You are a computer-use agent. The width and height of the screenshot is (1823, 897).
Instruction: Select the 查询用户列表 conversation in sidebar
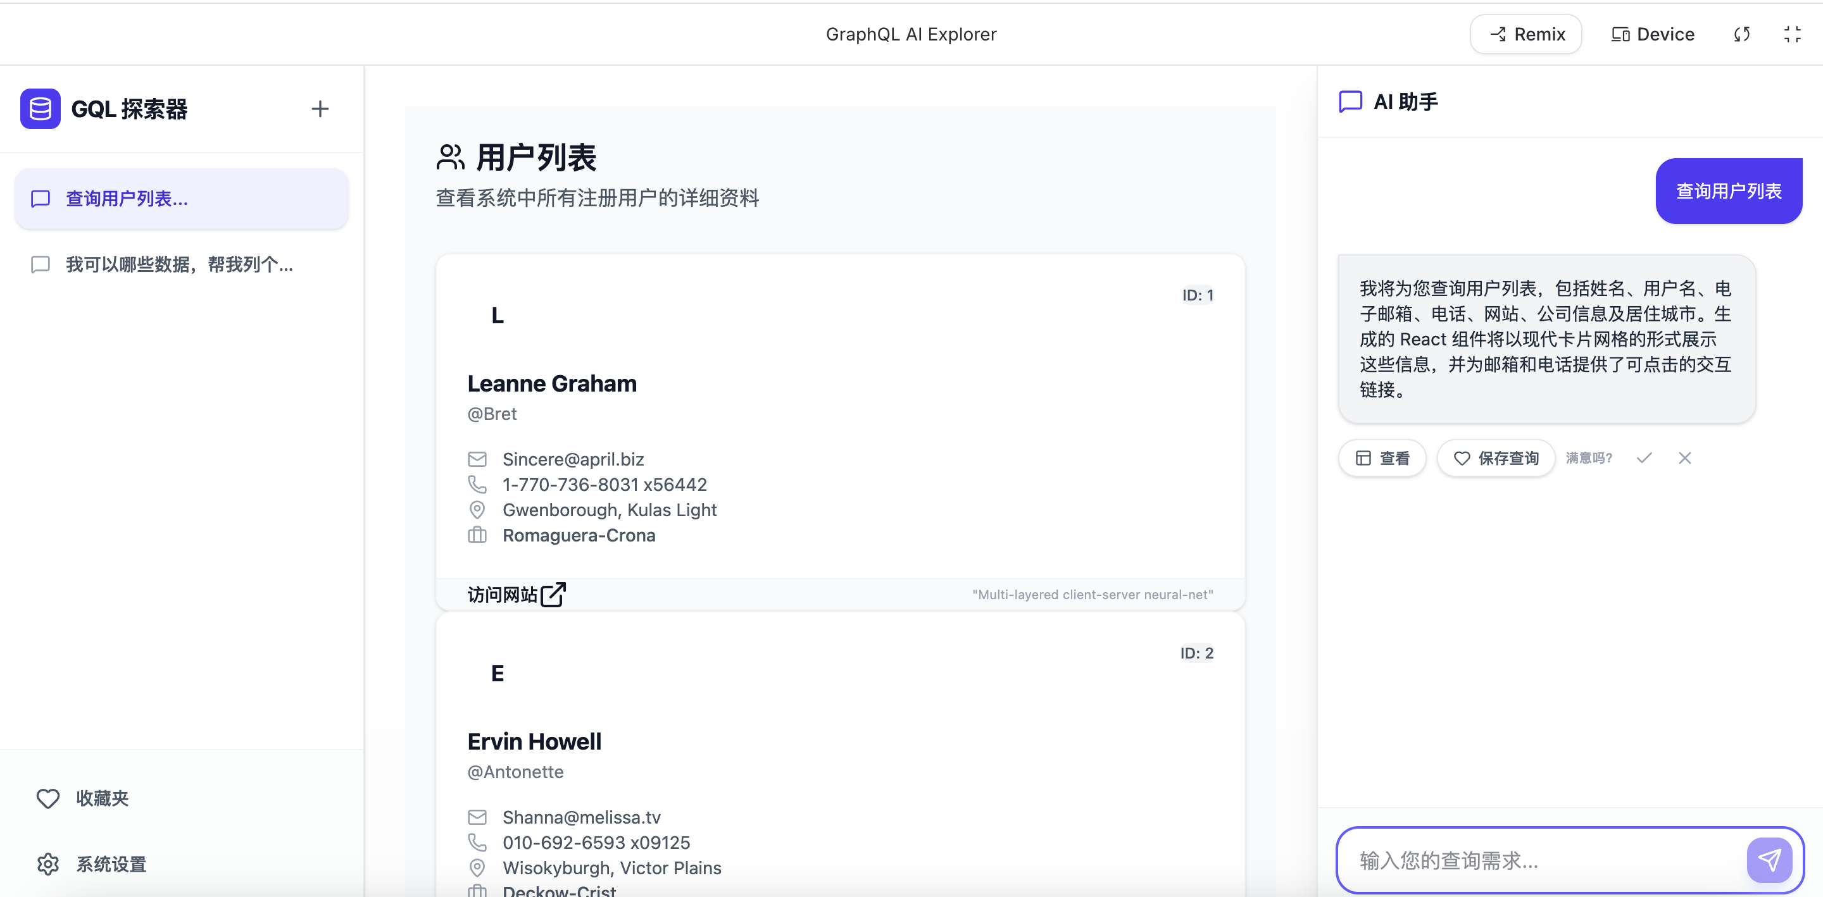tap(181, 199)
